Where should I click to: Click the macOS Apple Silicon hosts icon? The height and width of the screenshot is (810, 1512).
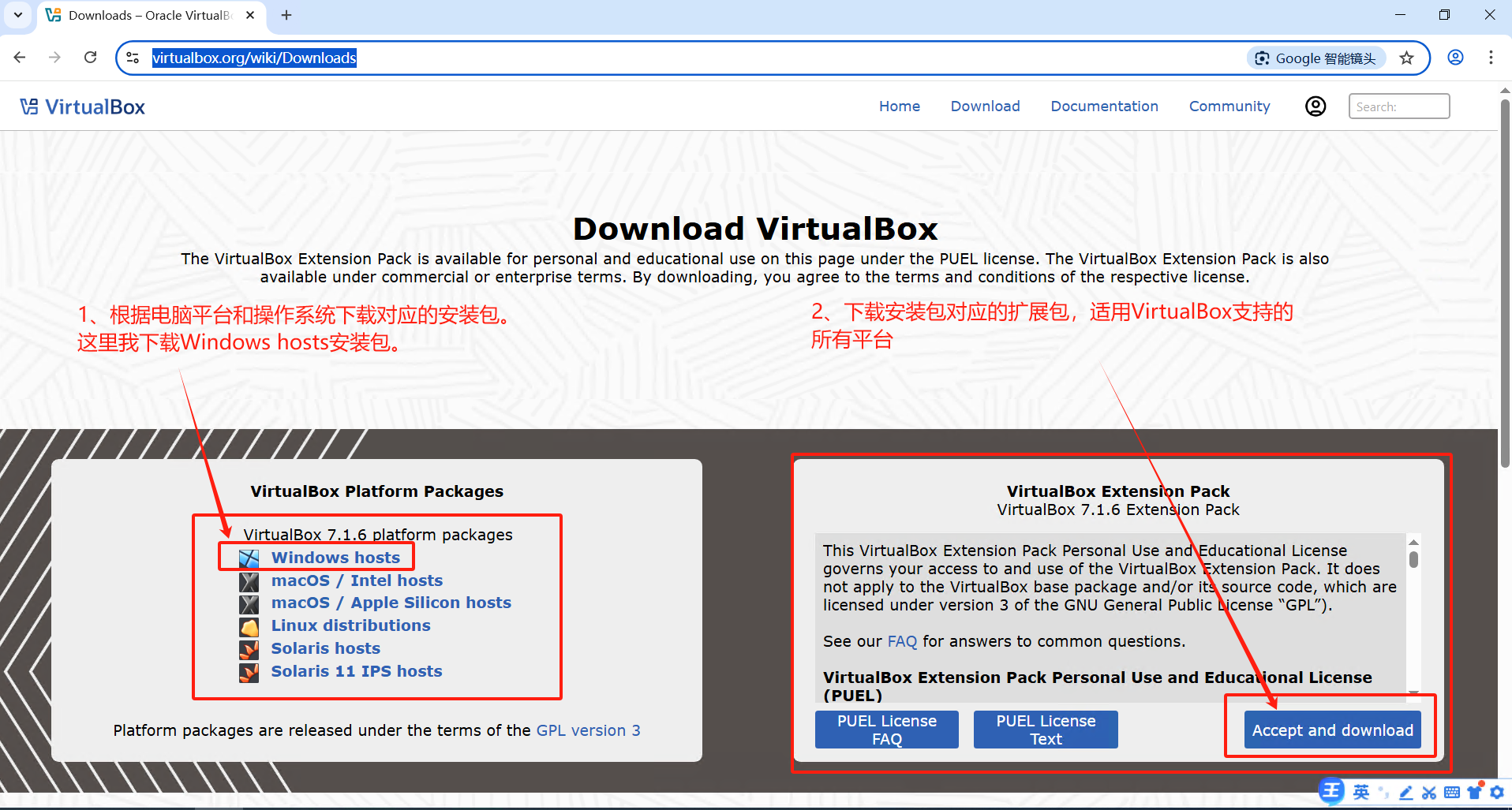click(x=249, y=604)
